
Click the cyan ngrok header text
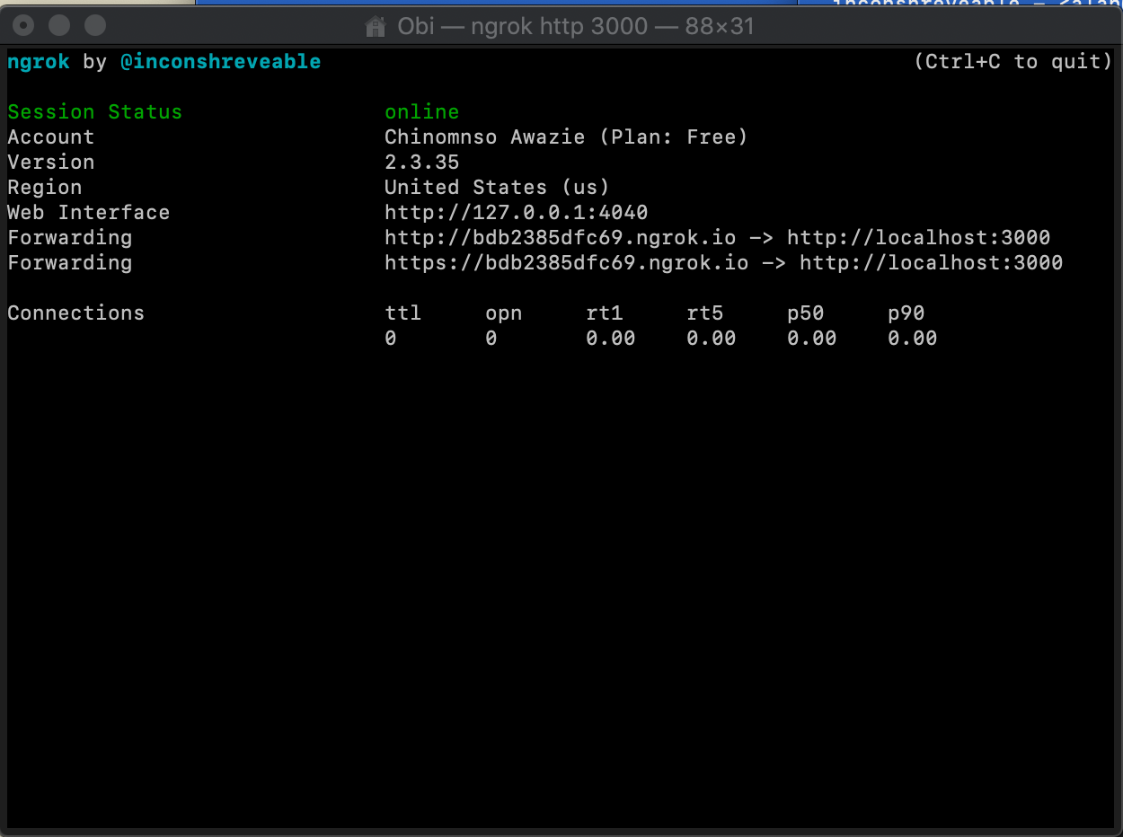(38, 61)
